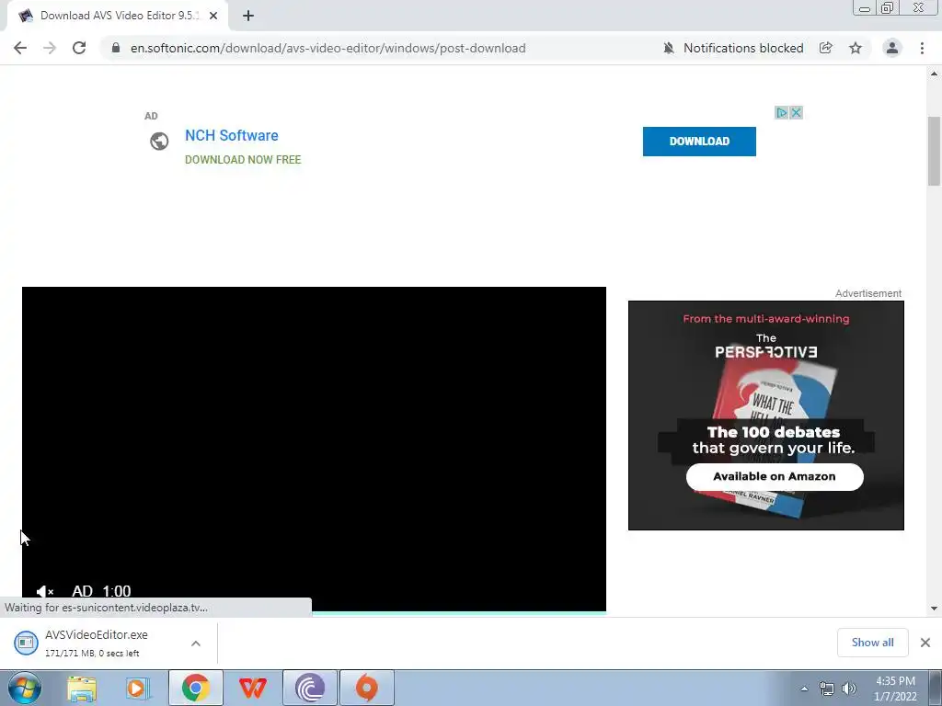
Task: Launch Windows Media Player from taskbar
Action: [137, 688]
